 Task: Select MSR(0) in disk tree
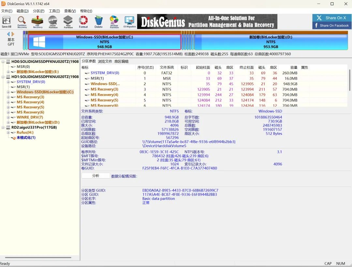[23, 67]
